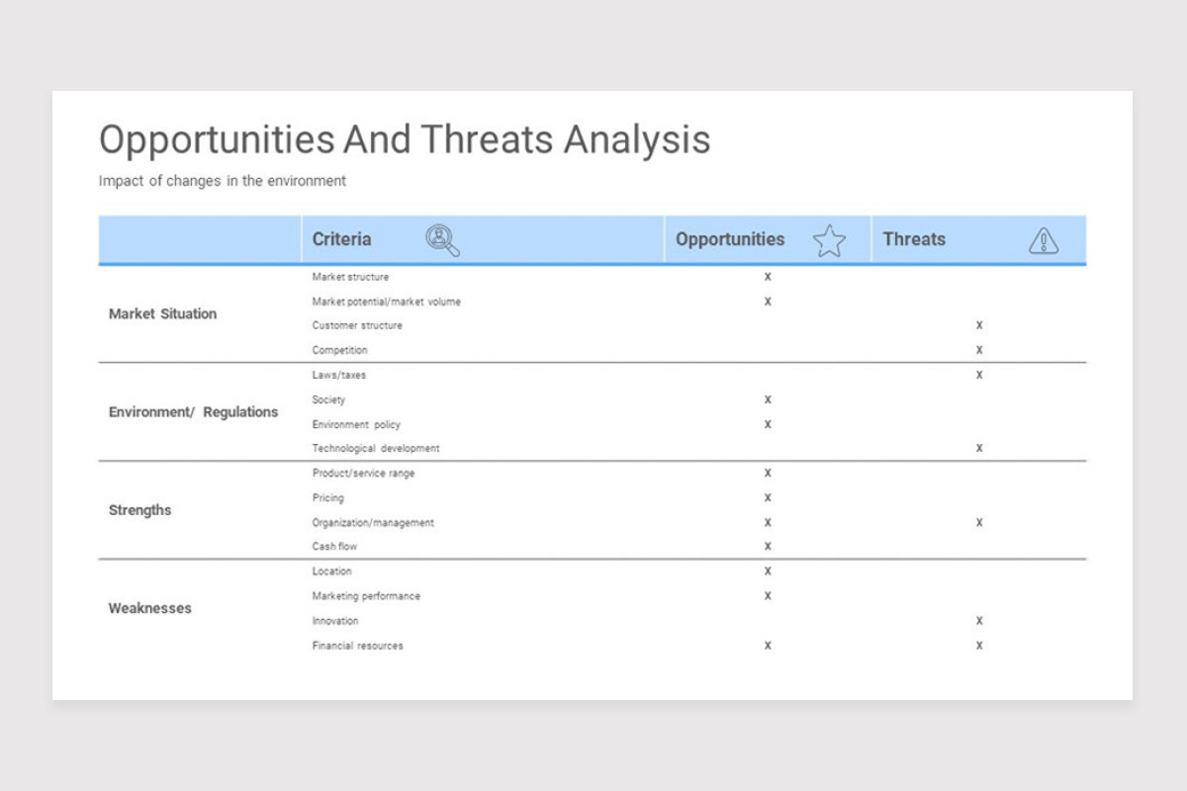This screenshot has height=791, width=1187.
Task: Select the slide title 'Opportunities And Threats Analysis'
Action: pyautogui.click(x=405, y=139)
